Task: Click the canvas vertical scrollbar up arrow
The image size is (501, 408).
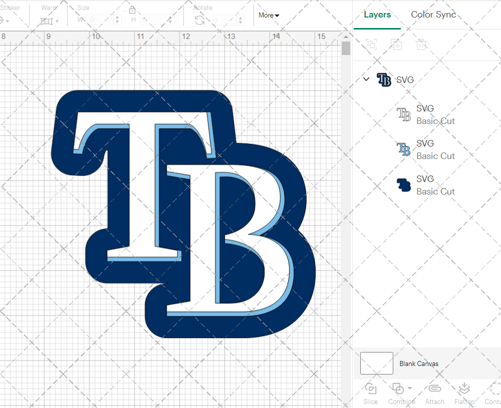Action: pos(346,37)
